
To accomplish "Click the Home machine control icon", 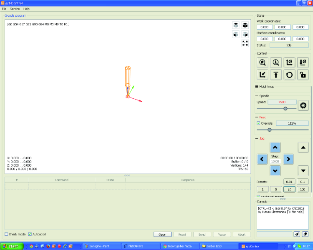I will (263, 62).
